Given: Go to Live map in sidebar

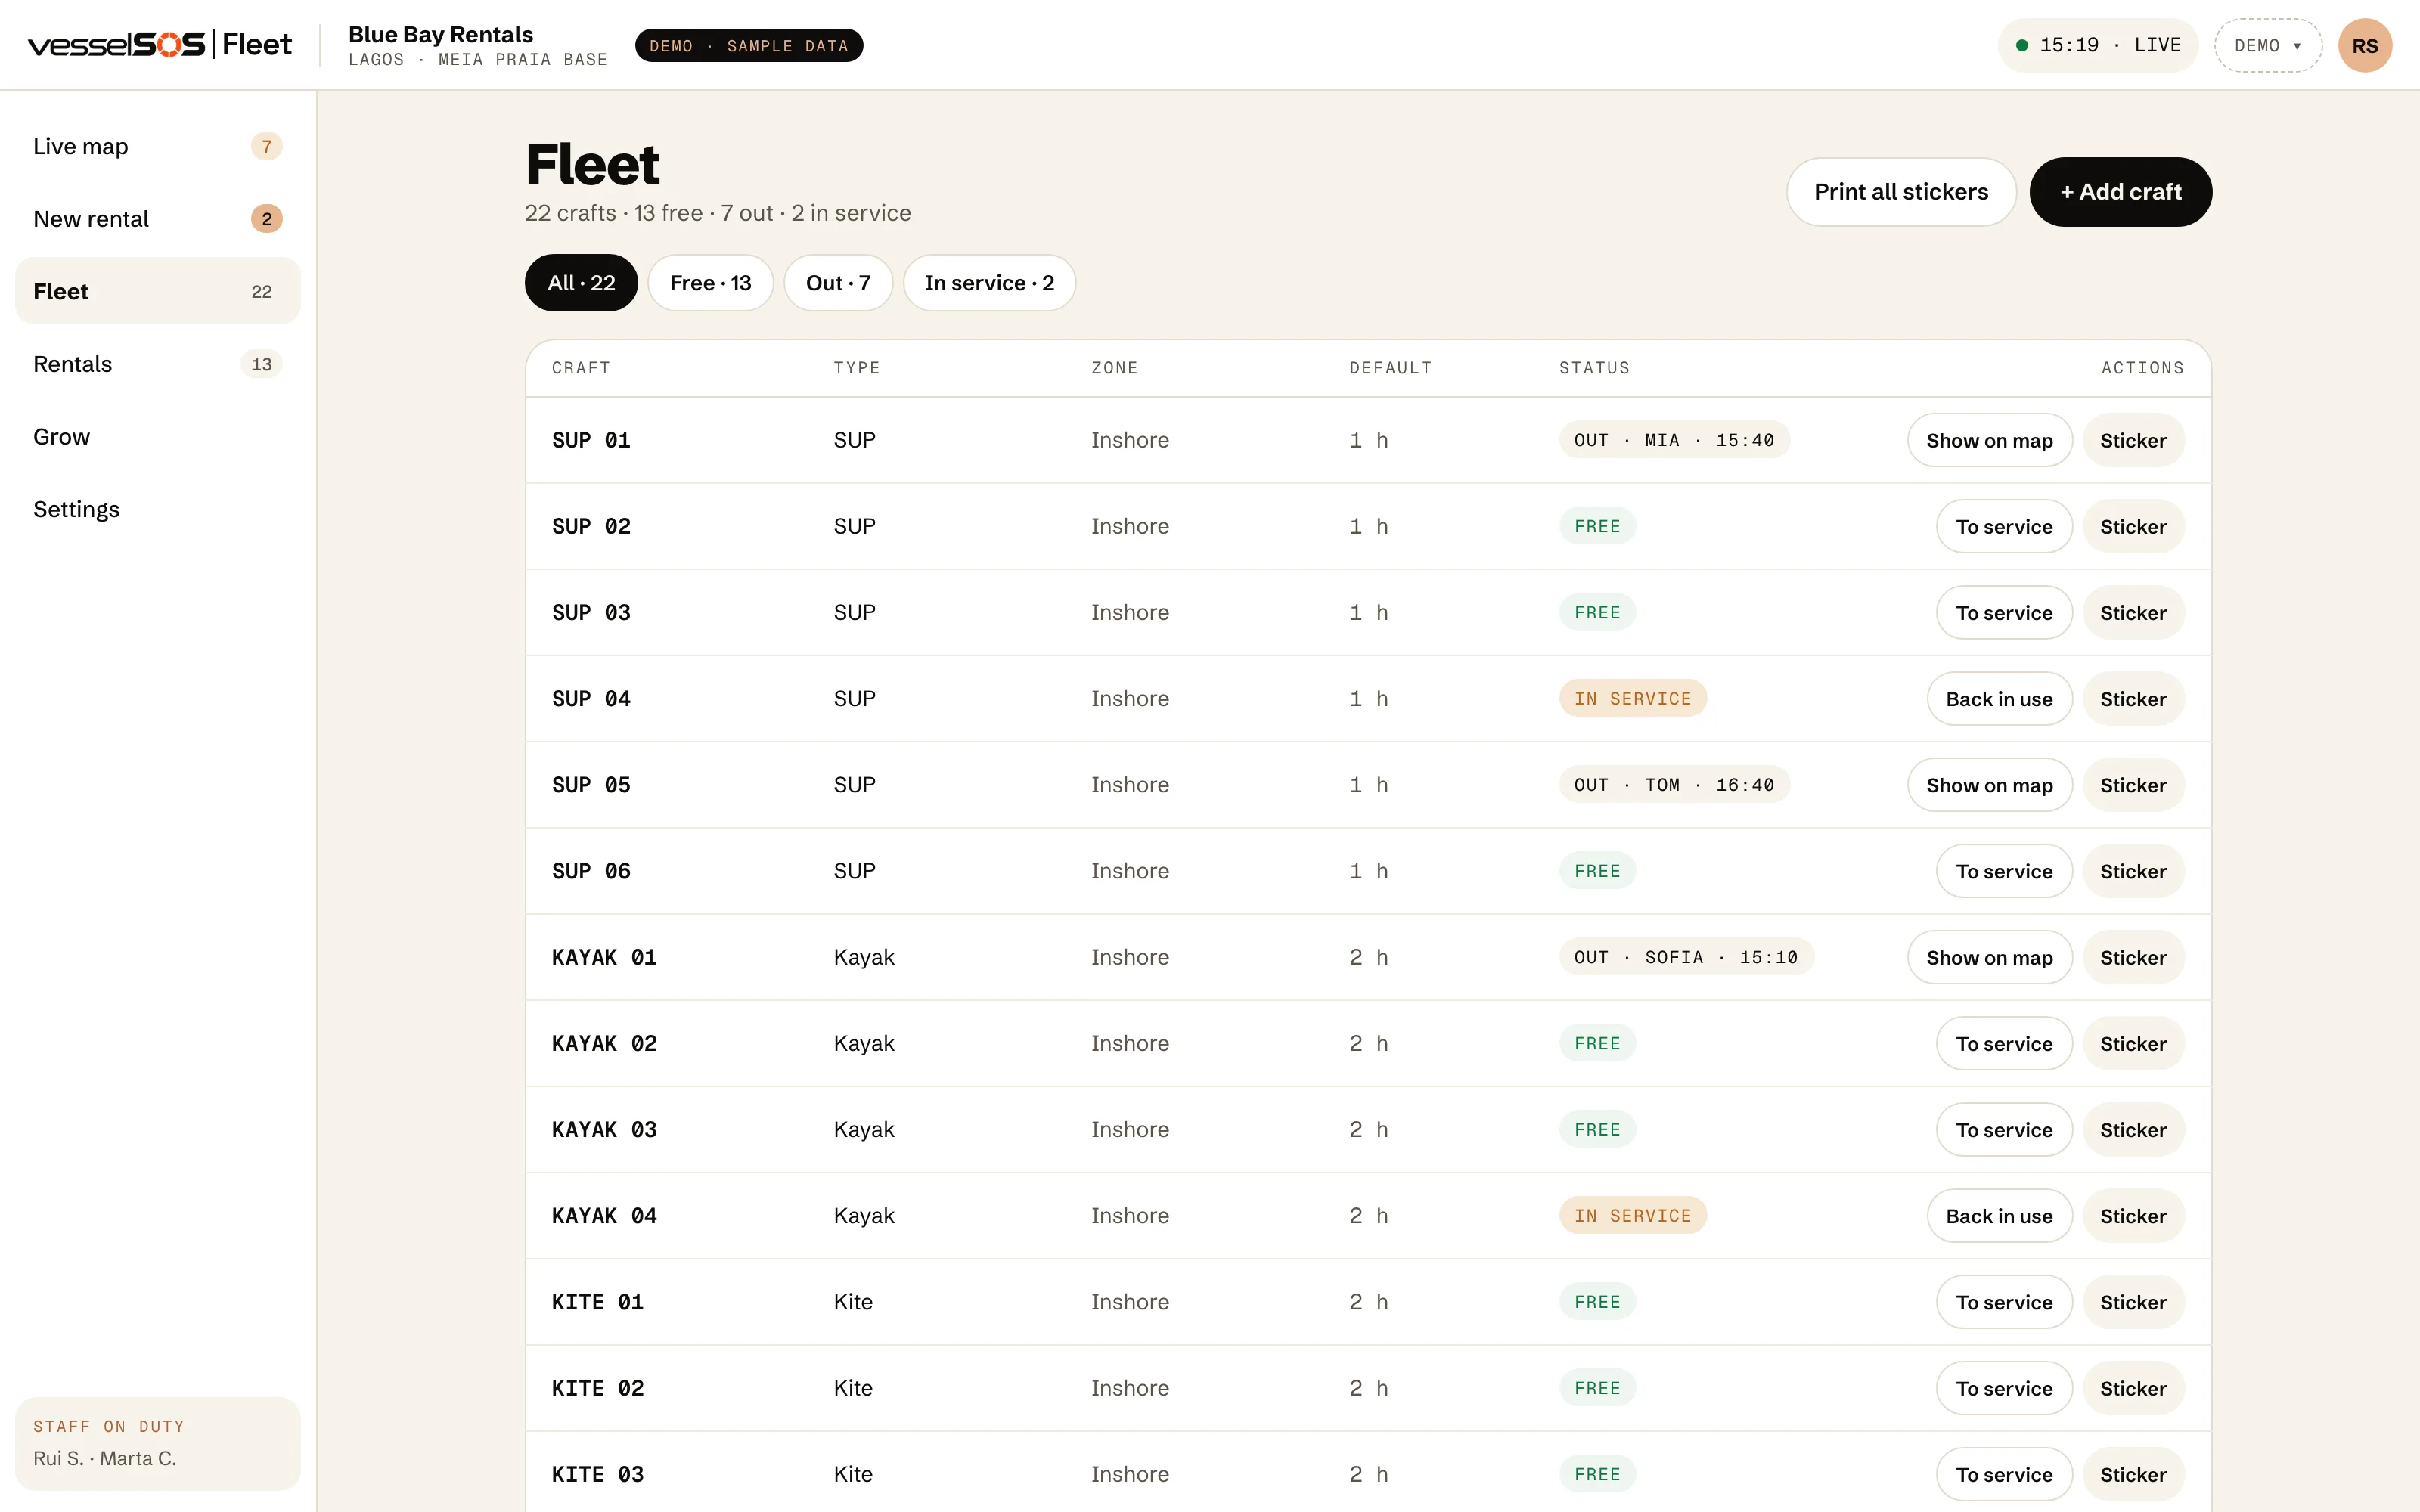Looking at the screenshot, I should tap(158, 146).
